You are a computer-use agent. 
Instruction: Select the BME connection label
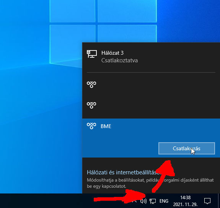point(106,126)
